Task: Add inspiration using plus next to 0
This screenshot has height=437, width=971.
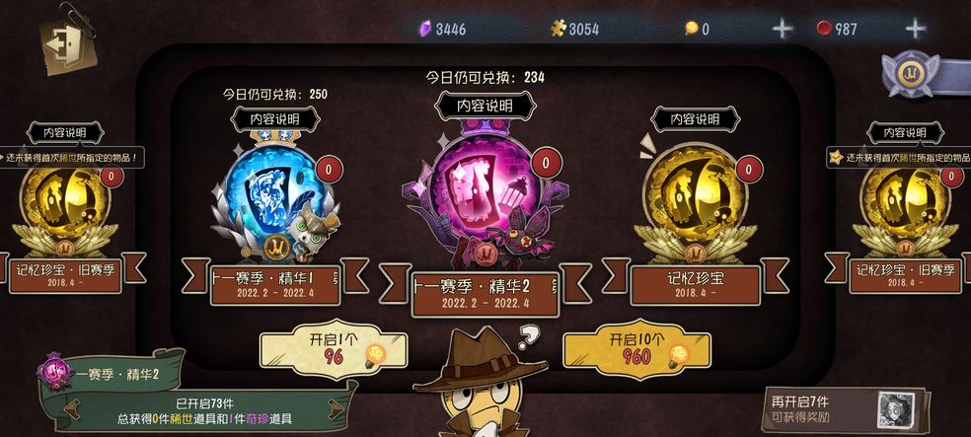Action: 783,29
